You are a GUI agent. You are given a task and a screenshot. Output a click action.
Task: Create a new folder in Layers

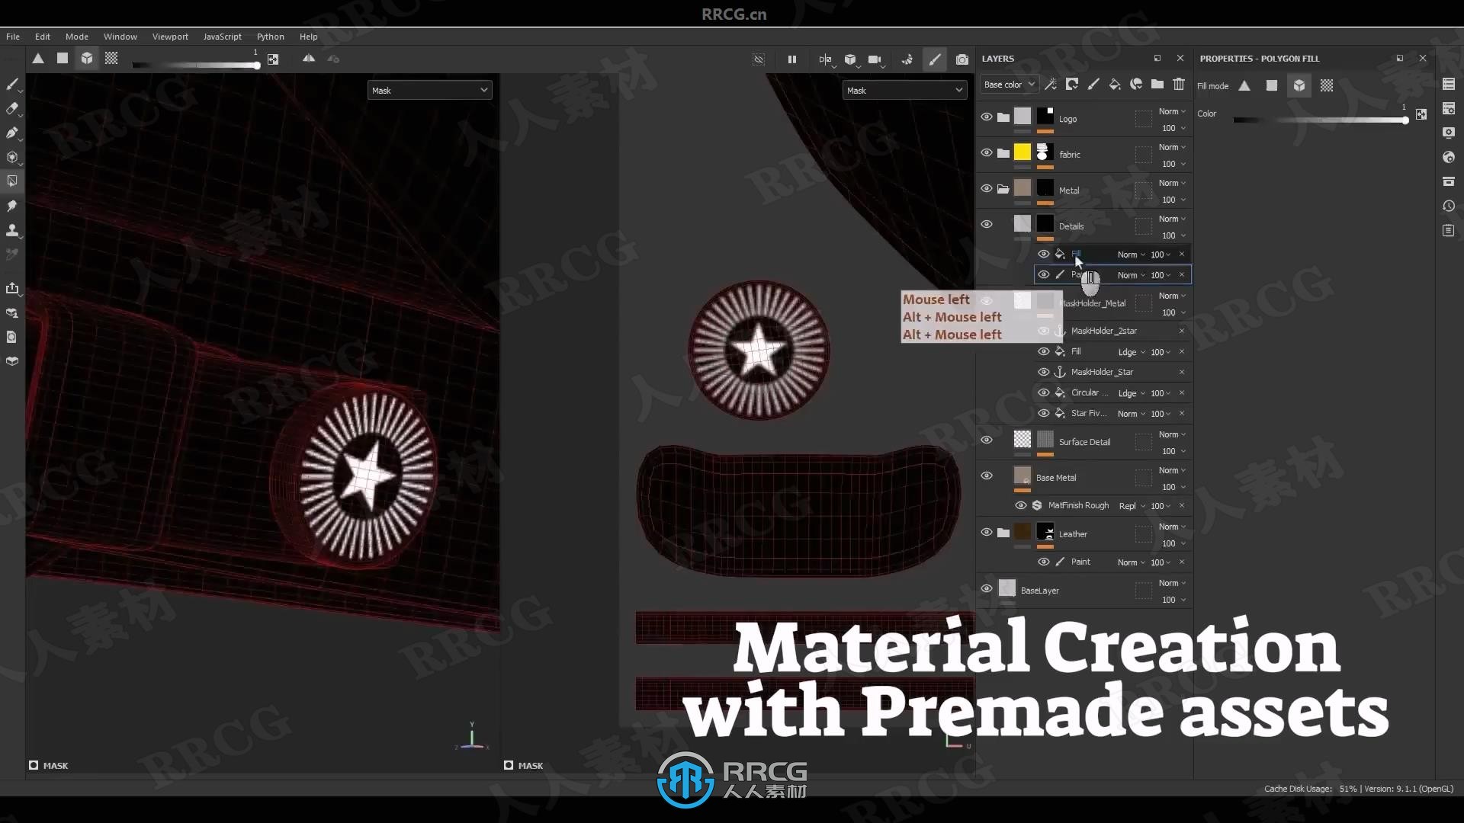(x=1157, y=85)
